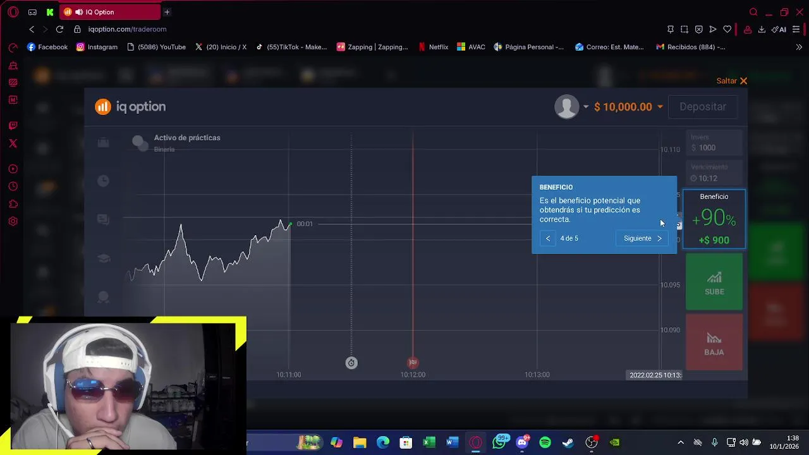Open the Zapping bookmark
The image size is (809, 455).
372,47
